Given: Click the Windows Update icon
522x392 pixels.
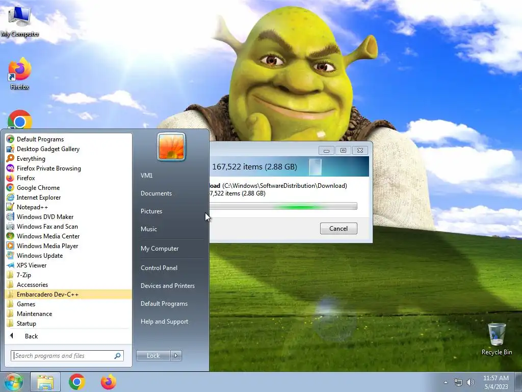Looking at the screenshot, I should 10,255.
